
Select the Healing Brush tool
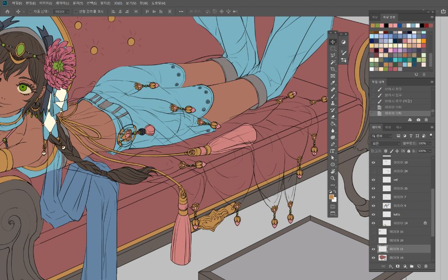click(332, 90)
